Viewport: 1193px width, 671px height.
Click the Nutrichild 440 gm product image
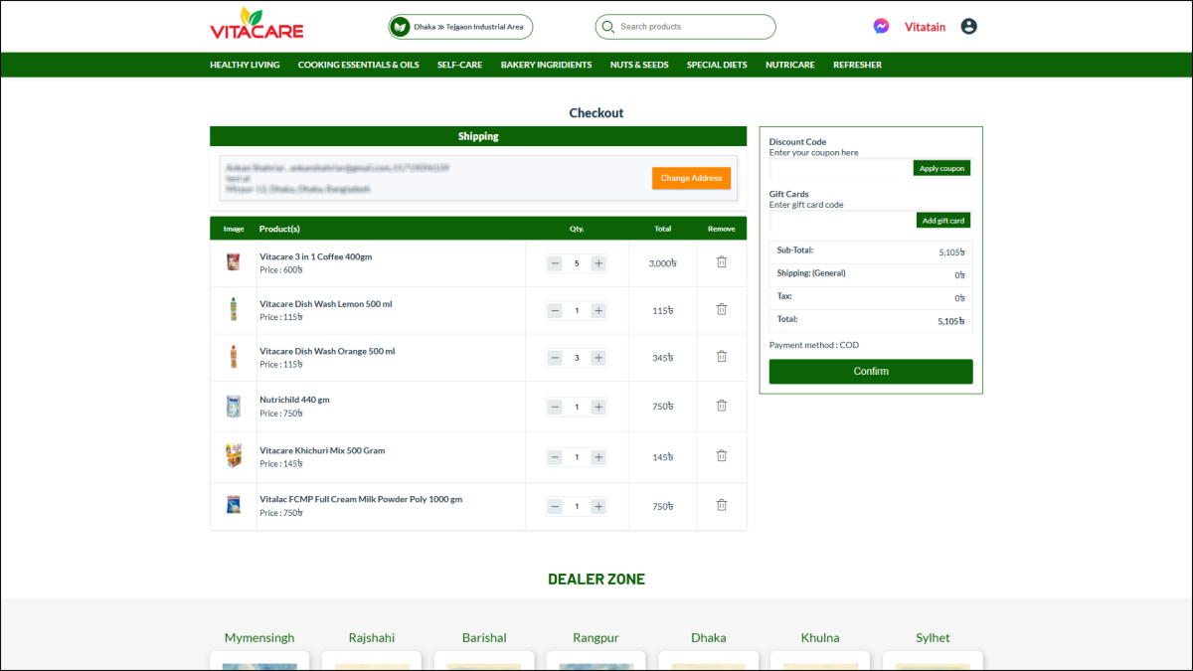[234, 406]
